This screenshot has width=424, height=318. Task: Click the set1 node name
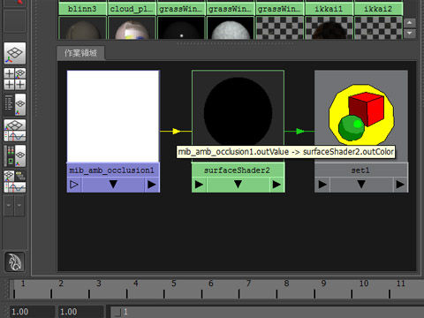(360, 170)
